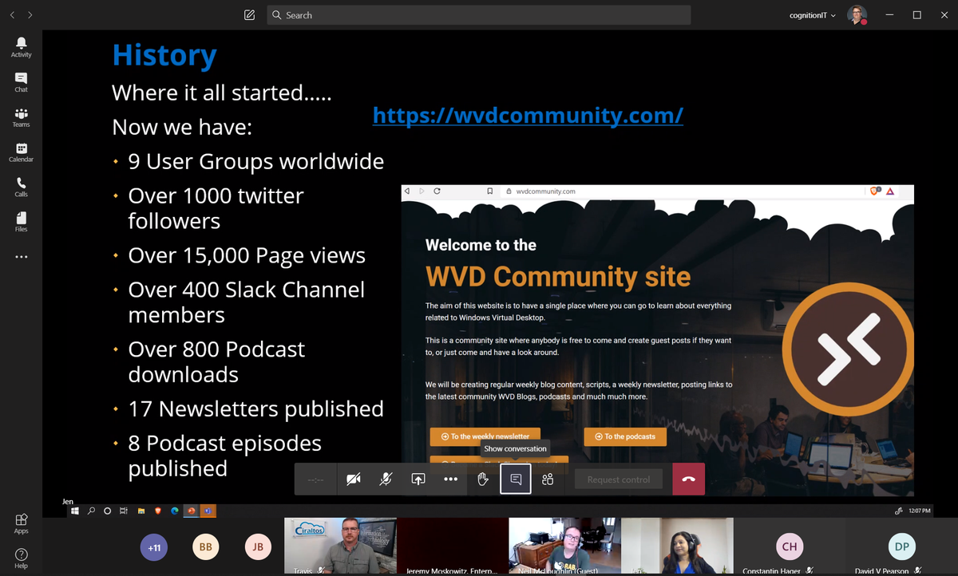Open the share content tray
The image size is (958, 576).
pyautogui.click(x=418, y=479)
